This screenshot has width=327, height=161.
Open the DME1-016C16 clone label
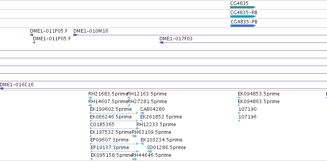17,85
